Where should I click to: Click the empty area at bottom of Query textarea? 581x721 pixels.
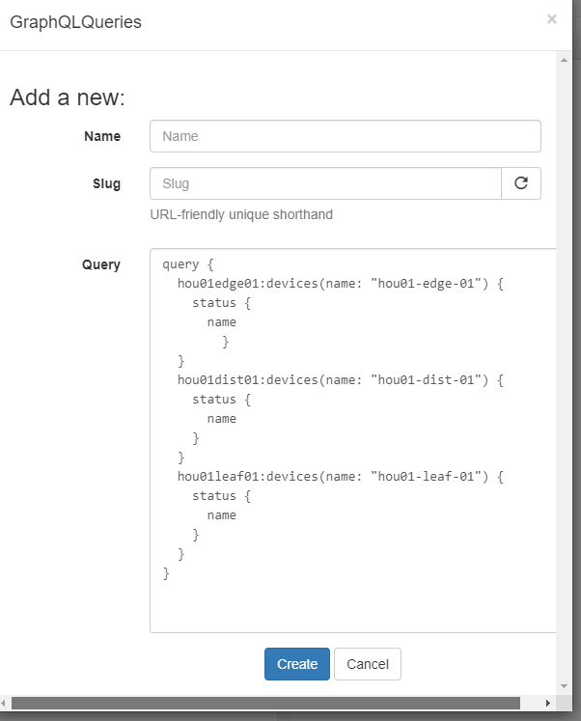(x=352, y=608)
